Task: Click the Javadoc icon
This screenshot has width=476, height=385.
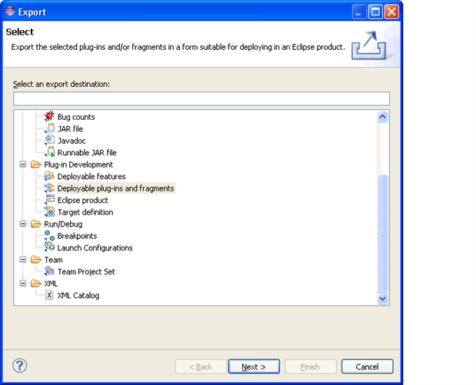Action: tap(49, 140)
